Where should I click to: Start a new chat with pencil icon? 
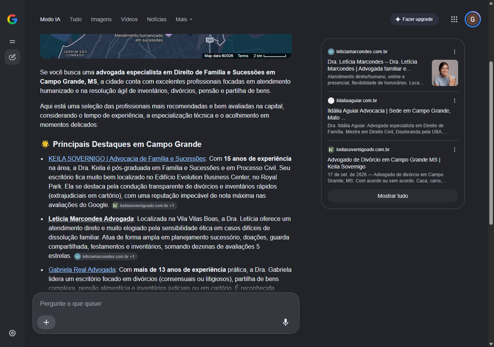pyautogui.click(x=12, y=57)
